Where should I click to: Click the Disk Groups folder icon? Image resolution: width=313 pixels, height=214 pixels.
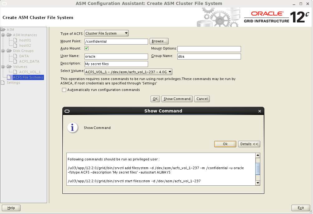tap(9, 51)
